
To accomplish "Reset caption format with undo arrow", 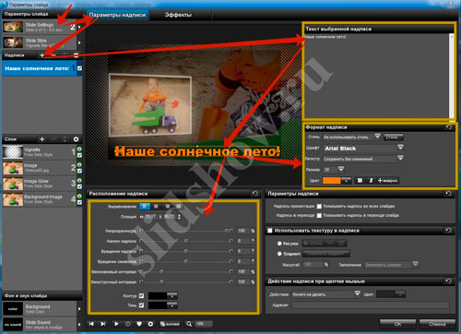I will [x=448, y=127].
